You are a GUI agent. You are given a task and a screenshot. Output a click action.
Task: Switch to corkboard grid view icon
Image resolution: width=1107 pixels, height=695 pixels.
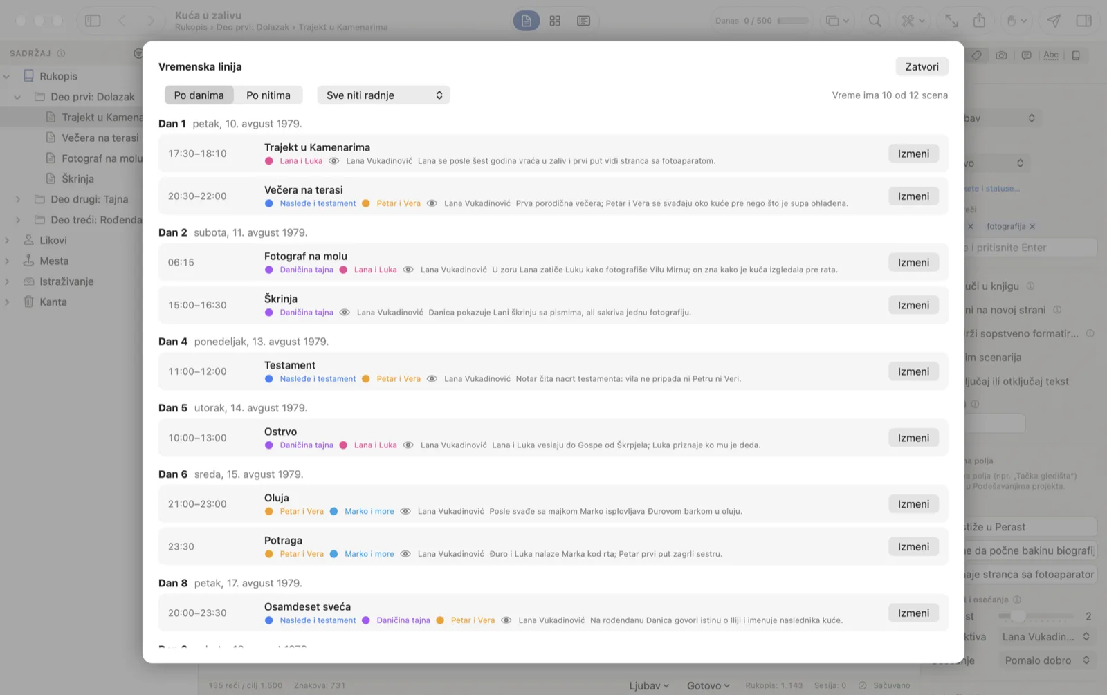555,21
